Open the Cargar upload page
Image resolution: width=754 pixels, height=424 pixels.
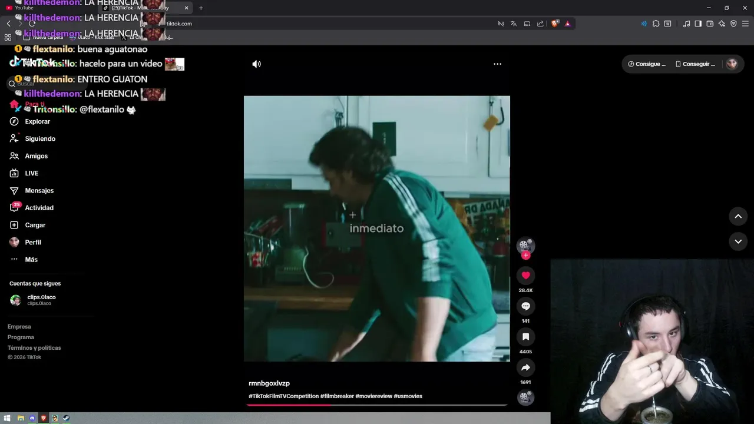coord(28,225)
